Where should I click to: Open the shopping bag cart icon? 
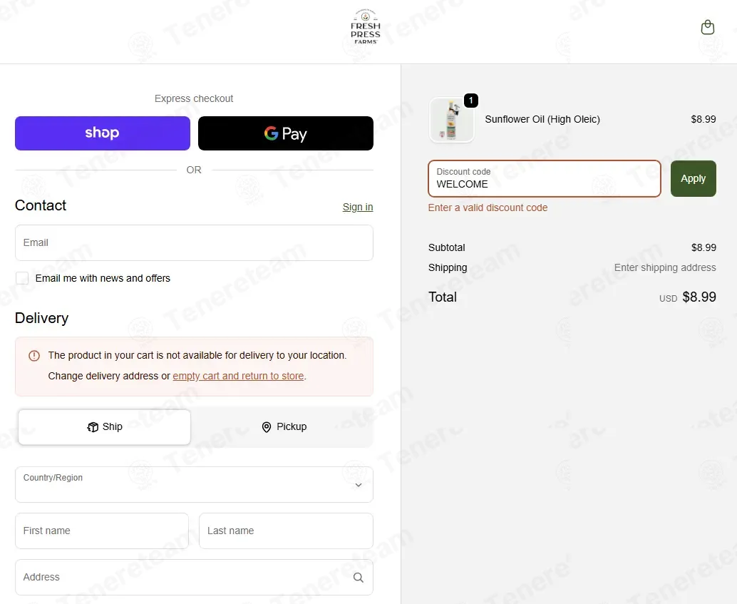pyautogui.click(x=707, y=27)
